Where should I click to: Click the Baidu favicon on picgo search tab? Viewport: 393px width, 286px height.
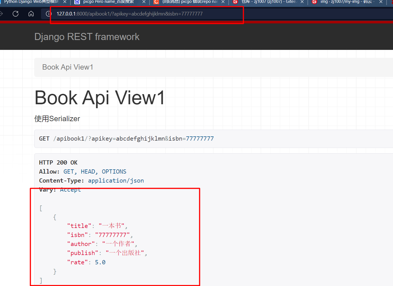tap(77, 2)
